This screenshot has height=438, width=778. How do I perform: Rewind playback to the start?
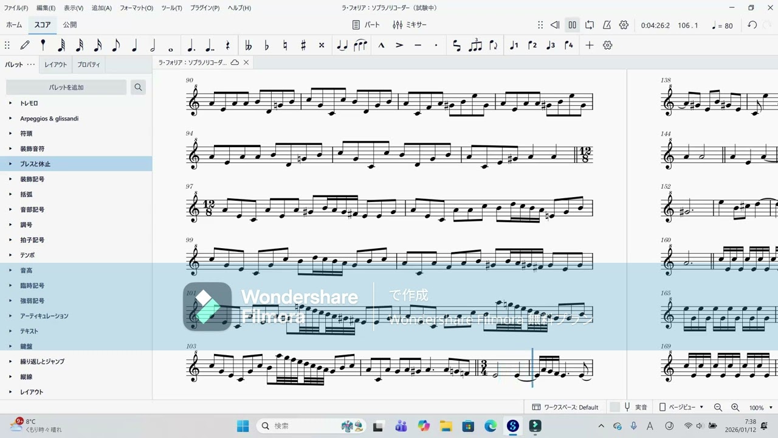click(x=554, y=25)
